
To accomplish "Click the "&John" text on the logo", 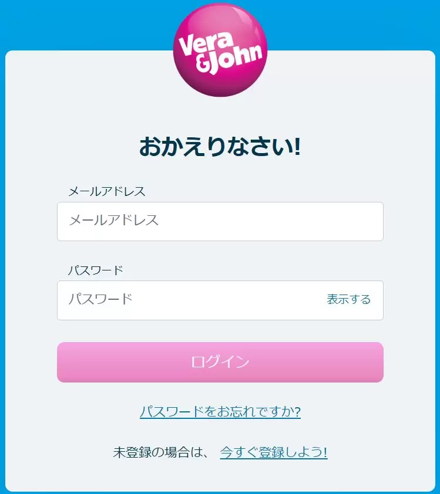I will (229, 60).
